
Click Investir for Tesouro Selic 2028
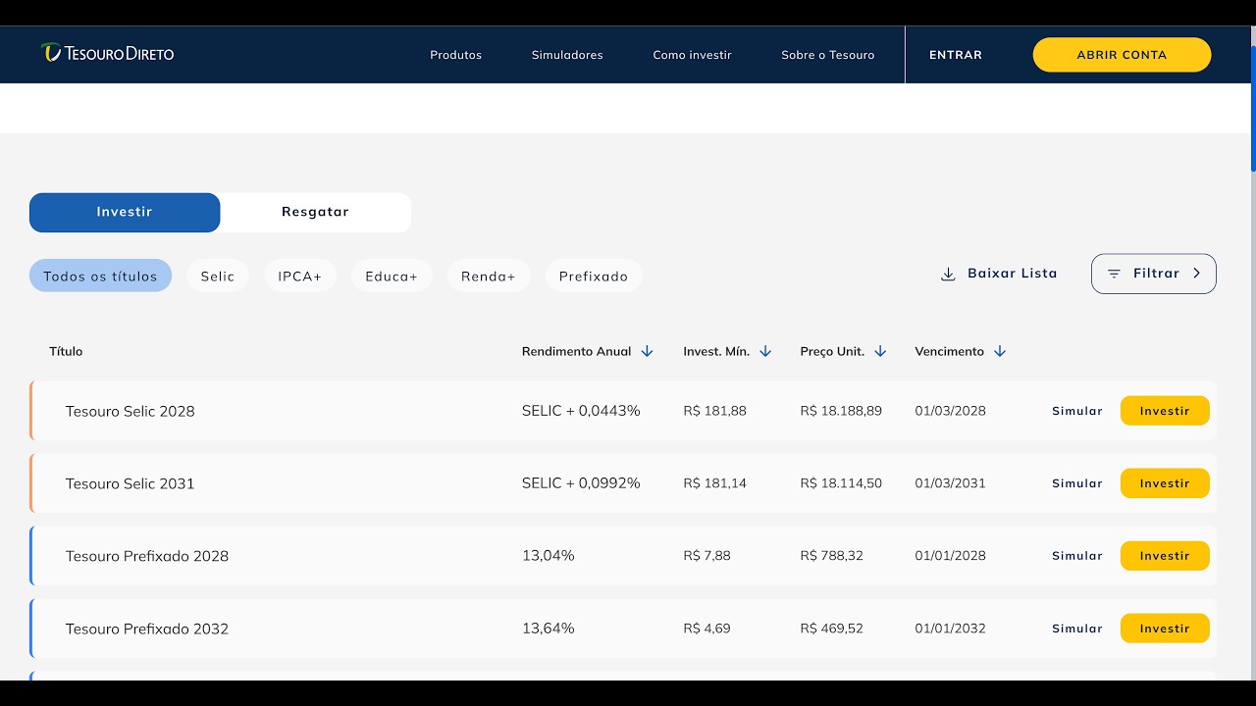click(1165, 411)
